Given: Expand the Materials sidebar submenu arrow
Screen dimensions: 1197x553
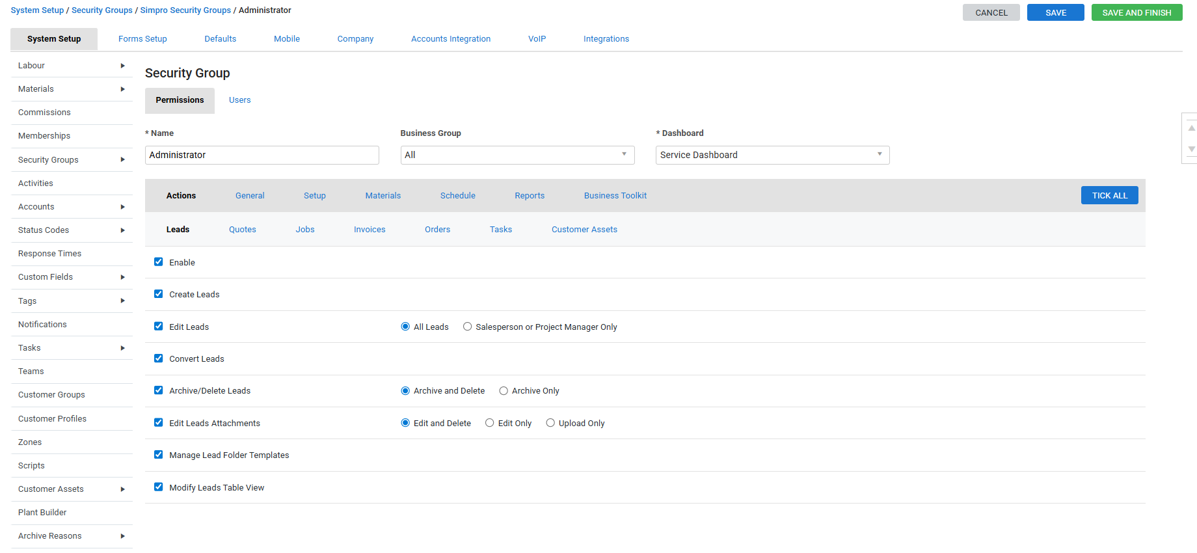Looking at the screenshot, I should click(x=122, y=89).
